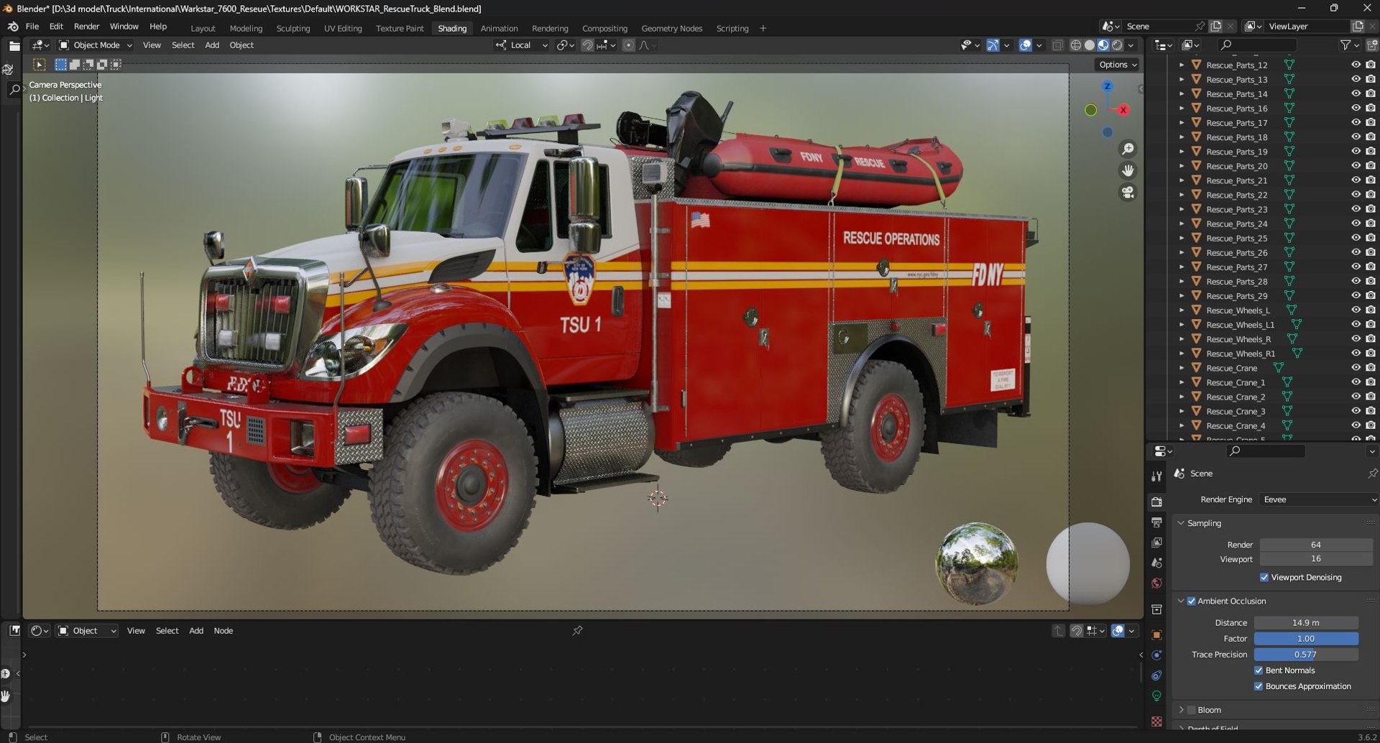Open the Render Engine Eevee dropdown
The image size is (1380, 743).
[x=1319, y=500]
